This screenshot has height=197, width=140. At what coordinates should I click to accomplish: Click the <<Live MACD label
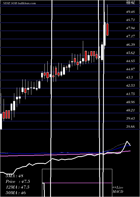(118, 190)
